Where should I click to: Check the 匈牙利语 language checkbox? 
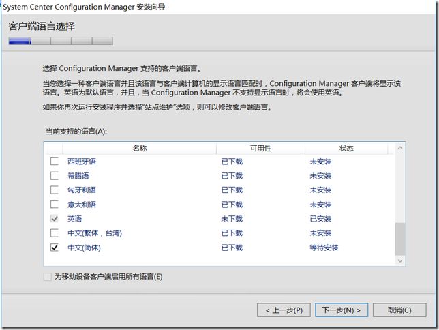55,190
